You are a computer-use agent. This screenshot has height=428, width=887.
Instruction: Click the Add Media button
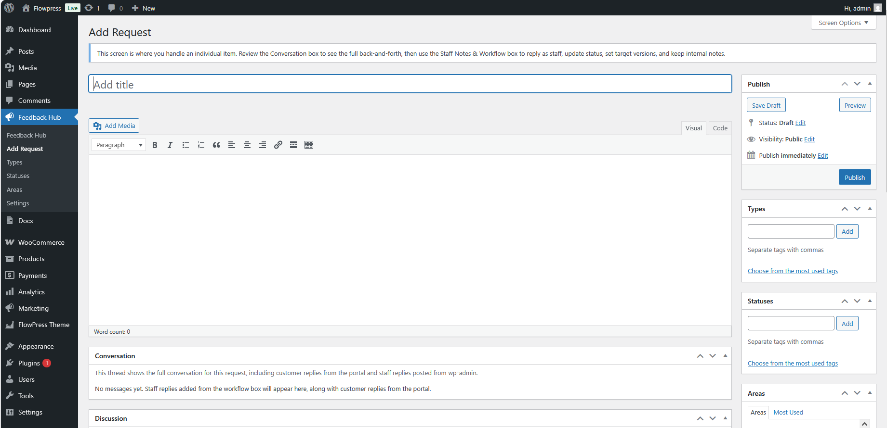tap(114, 126)
